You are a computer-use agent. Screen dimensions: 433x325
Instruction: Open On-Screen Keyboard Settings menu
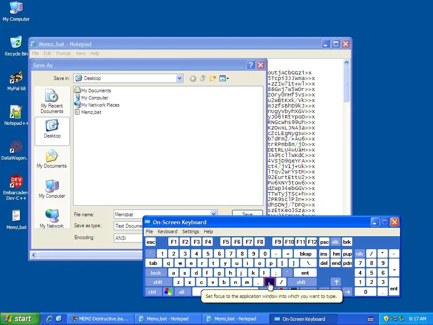tap(191, 231)
